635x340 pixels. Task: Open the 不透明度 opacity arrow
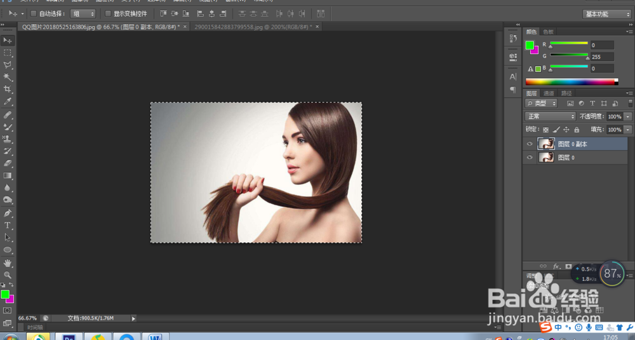click(628, 116)
